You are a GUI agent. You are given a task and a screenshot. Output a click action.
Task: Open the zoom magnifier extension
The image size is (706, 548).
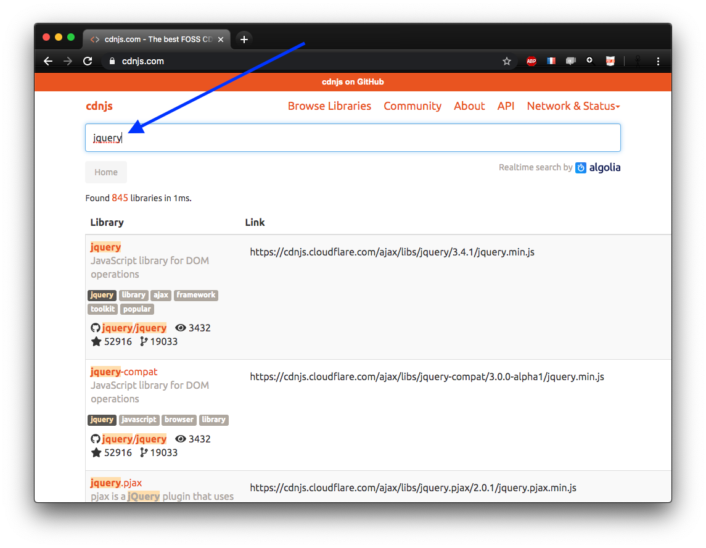(589, 60)
